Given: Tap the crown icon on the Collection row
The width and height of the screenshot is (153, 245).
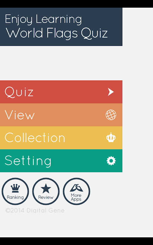Looking at the screenshot, I should [111, 137].
